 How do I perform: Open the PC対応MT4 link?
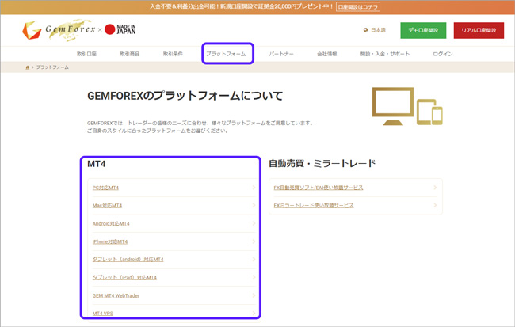[x=105, y=188]
